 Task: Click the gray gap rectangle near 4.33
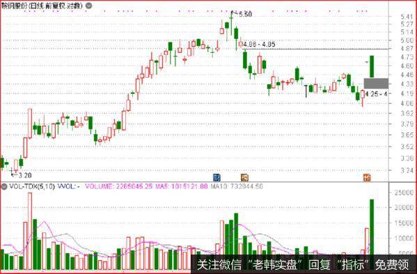[376, 83]
